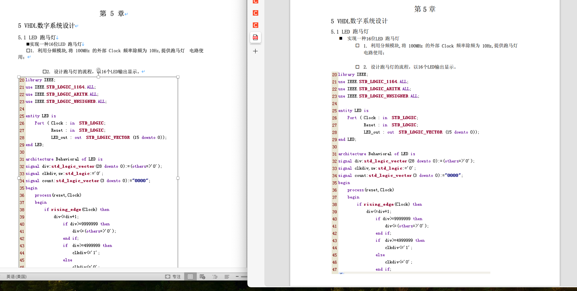Switch Word to Print Layout view
The height and width of the screenshot is (291, 577).
point(190,277)
